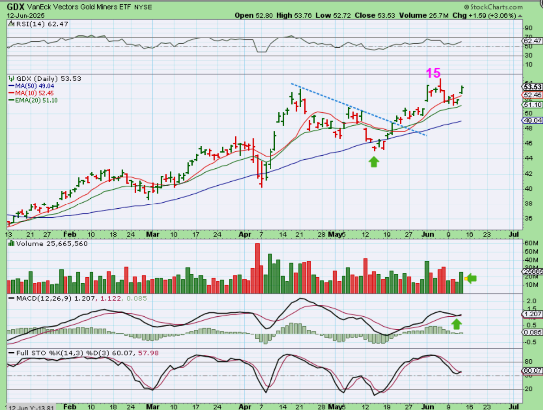The height and width of the screenshot is (410, 543).
Task: Click the red MA(10) line color marker
Action: click(x=11, y=93)
